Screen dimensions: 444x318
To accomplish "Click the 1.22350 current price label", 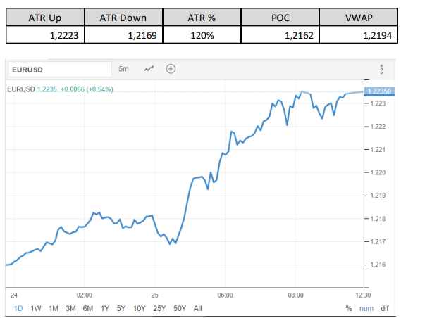I will click(381, 91).
